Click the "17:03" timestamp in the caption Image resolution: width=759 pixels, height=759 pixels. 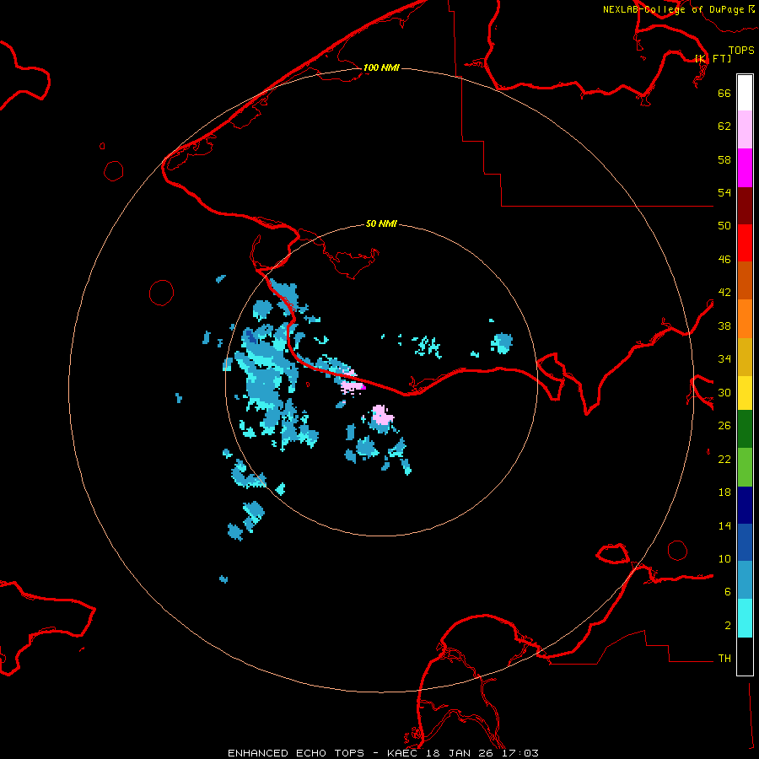[520, 753]
